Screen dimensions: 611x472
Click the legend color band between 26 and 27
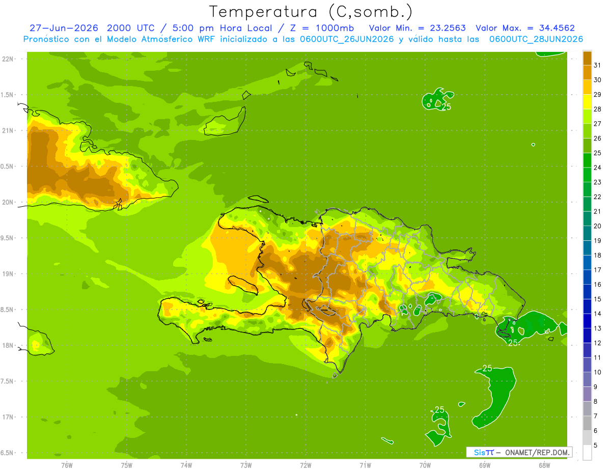pos(587,131)
